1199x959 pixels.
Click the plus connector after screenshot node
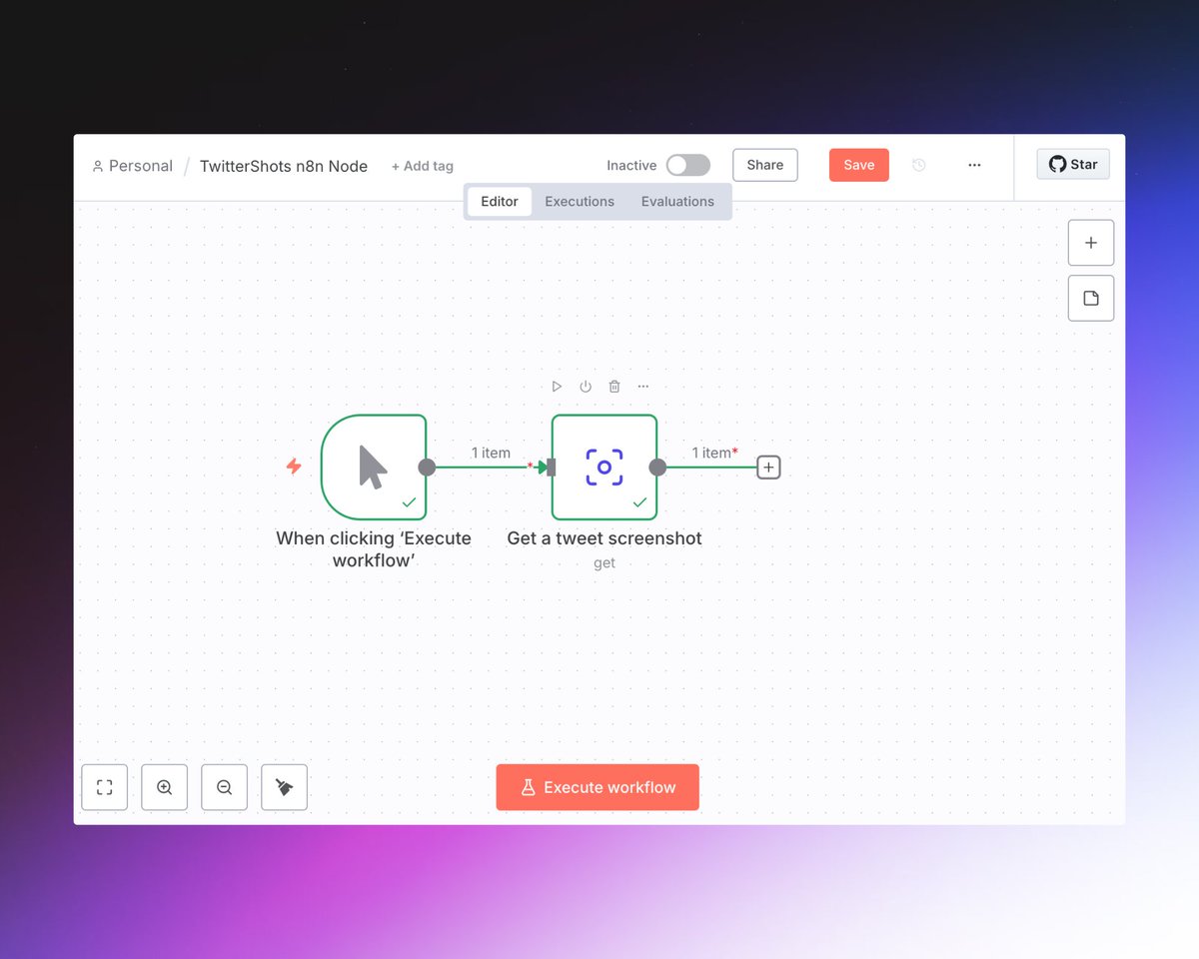click(x=768, y=468)
